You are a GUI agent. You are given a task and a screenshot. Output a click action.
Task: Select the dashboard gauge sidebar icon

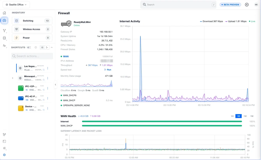tap(4, 20)
